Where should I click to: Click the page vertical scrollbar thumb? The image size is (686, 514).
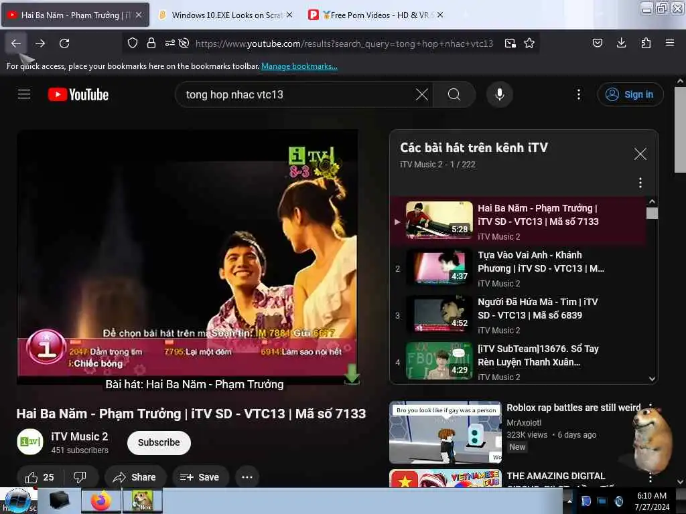(x=679, y=130)
